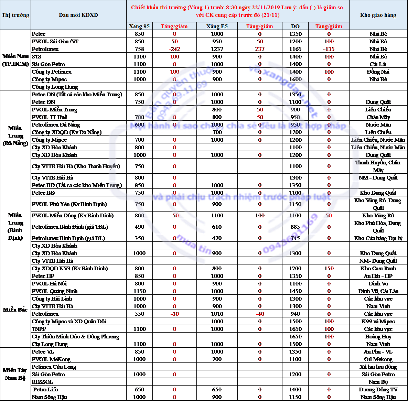
Task: Click the '-135' DO change value
Action: coord(329,49)
